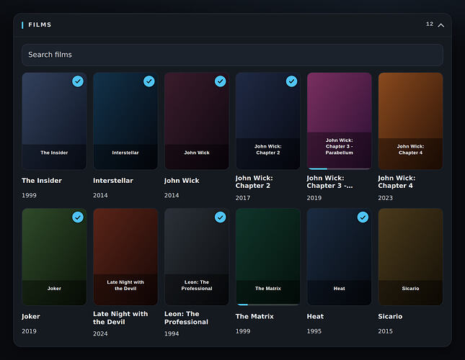465x360 pixels.
Task: Uncheck the checkmark on Interstellar poster
Action: [x=149, y=81]
